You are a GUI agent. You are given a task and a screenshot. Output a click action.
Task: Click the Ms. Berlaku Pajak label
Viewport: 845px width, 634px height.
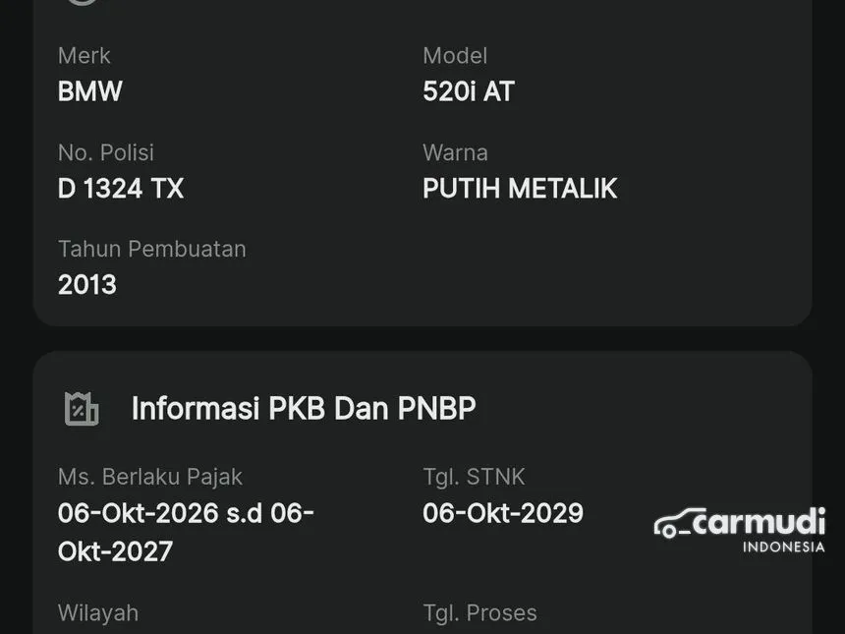click(150, 477)
